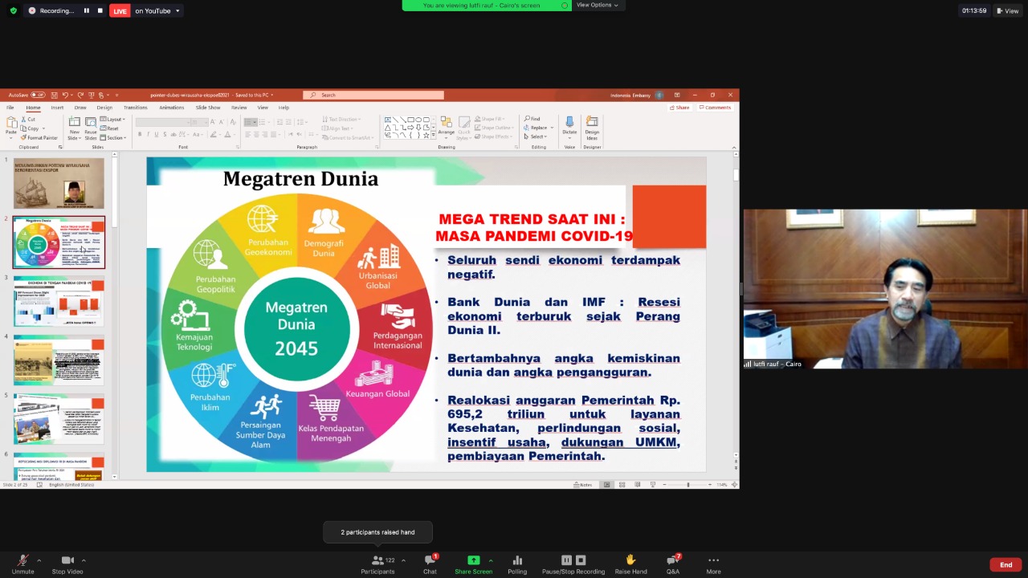
Task: Unmute the microphone in Zoom
Action: coord(22,564)
